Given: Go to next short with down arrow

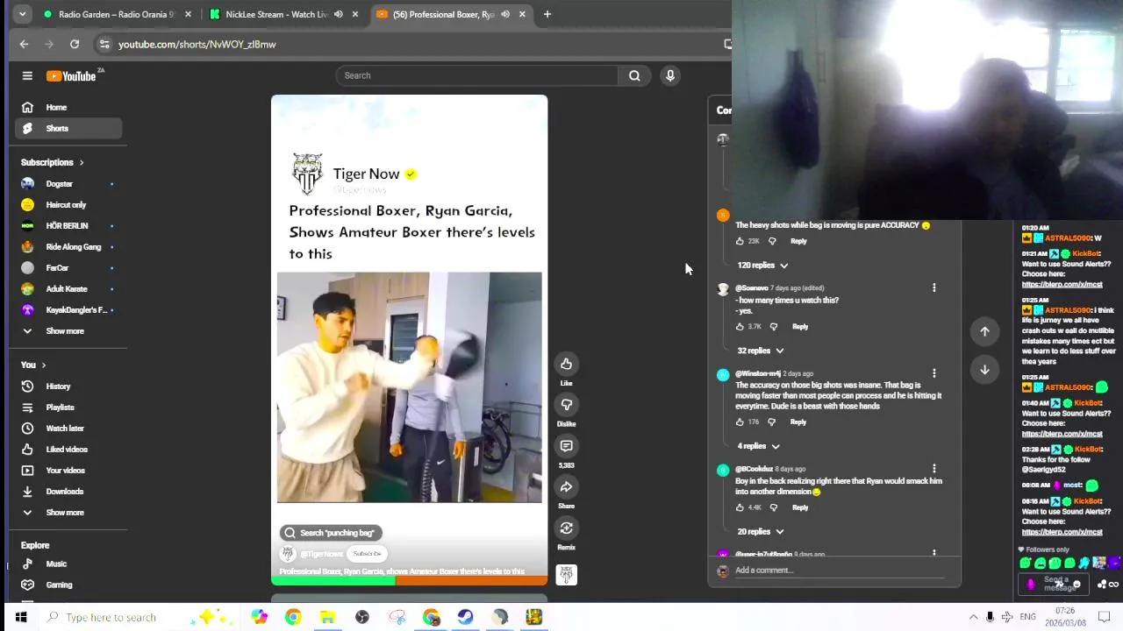Looking at the screenshot, I should (x=984, y=370).
